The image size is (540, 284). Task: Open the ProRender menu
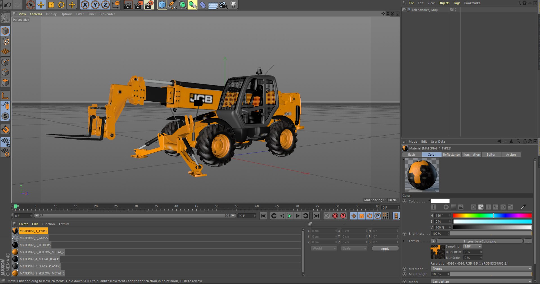click(107, 14)
